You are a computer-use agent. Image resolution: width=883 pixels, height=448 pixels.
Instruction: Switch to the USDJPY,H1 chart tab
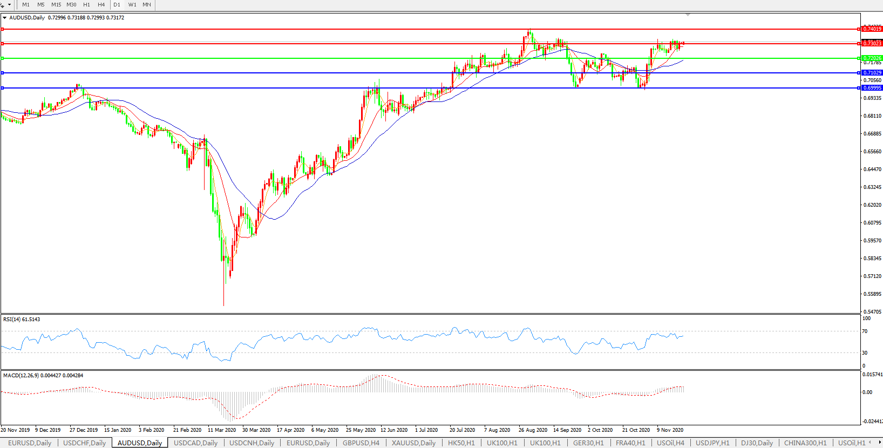tap(712, 443)
